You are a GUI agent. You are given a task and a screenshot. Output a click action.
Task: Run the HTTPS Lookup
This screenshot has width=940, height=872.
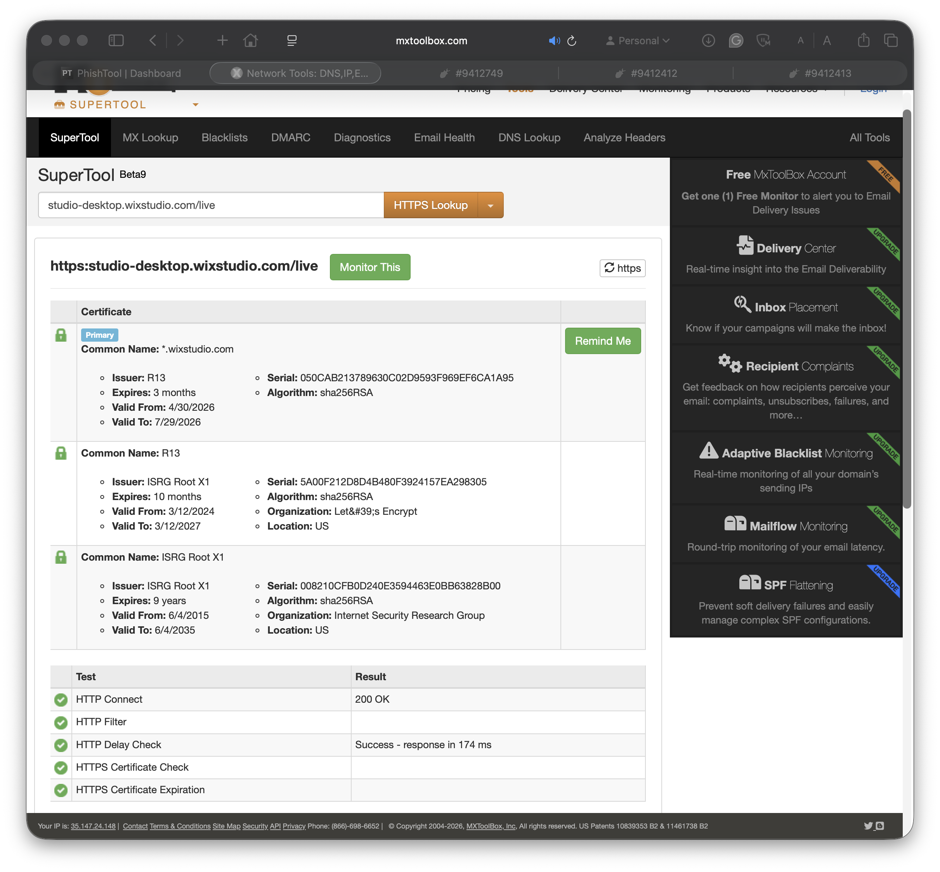[431, 205]
